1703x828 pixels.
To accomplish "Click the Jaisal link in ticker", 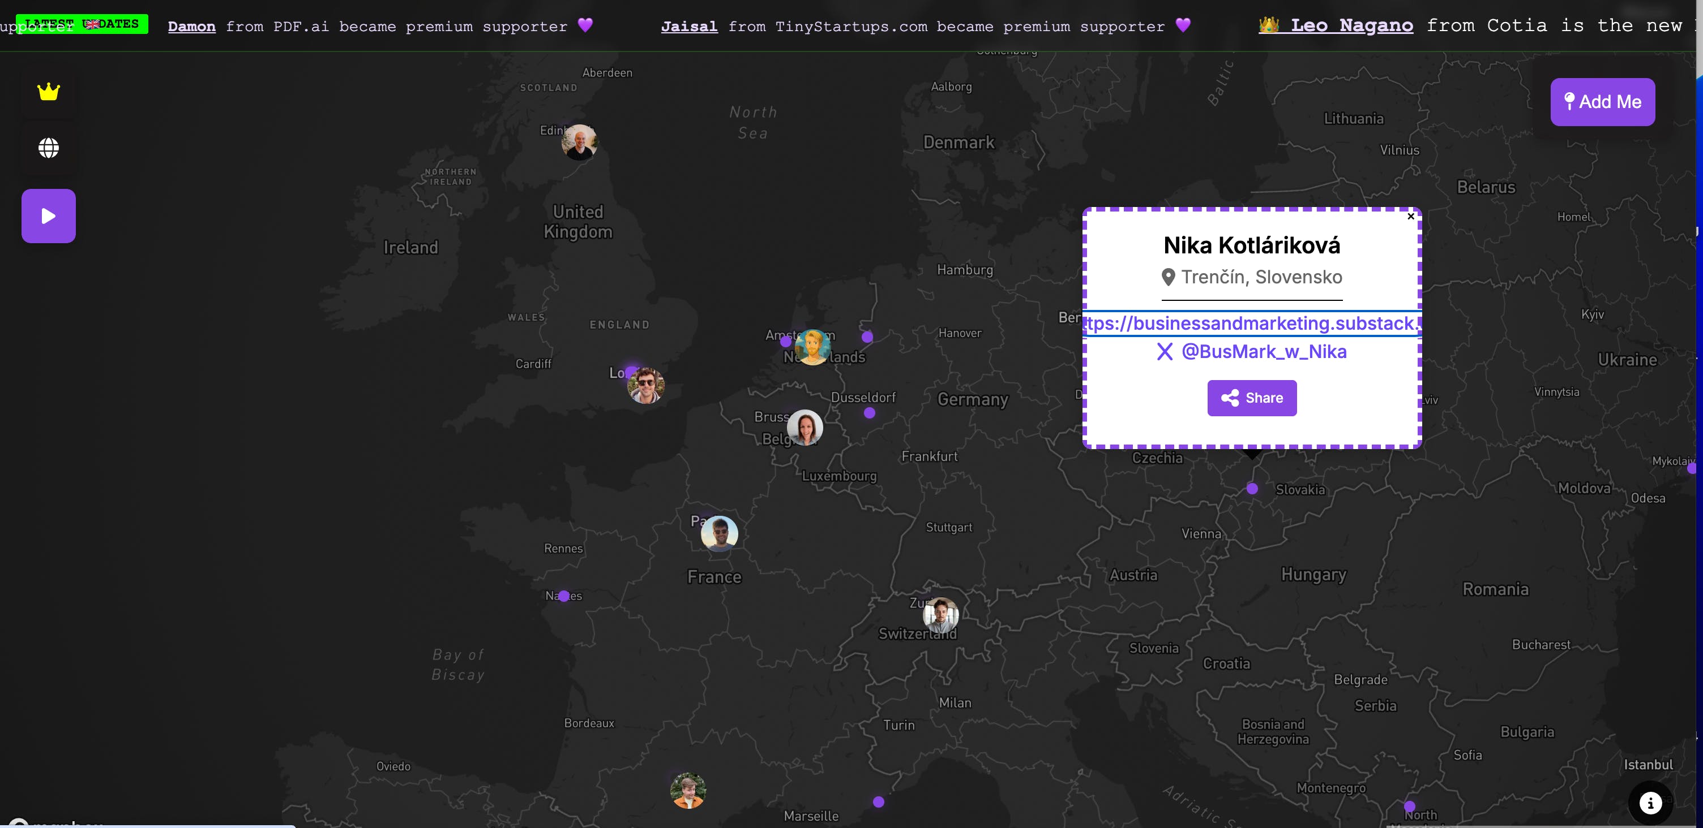I will click(689, 27).
